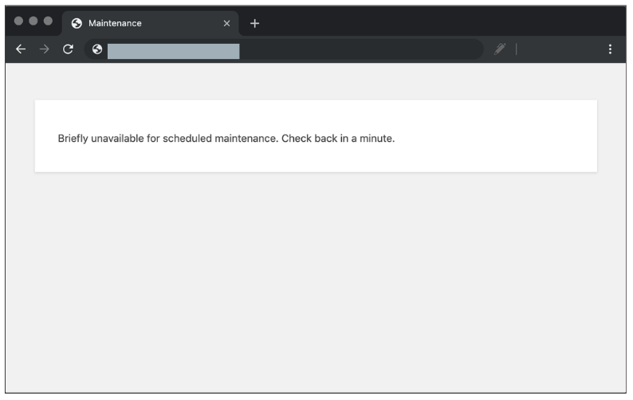Click the third (maximize) window button
Viewport: 633px width, 400px height.
click(x=48, y=21)
